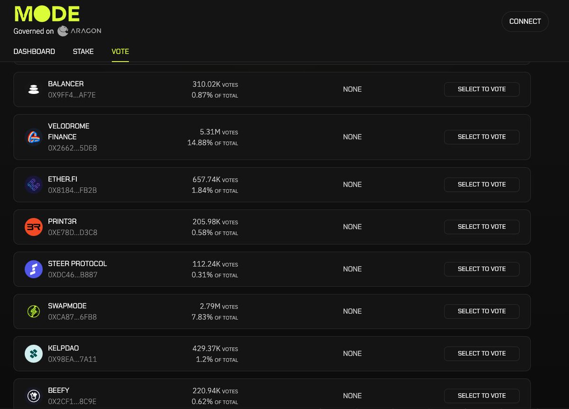Click the 205.98K votes value

click(x=215, y=222)
